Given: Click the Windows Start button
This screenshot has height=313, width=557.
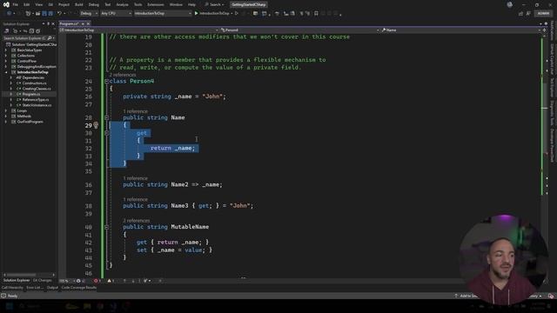Looking at the screenshot, I should [10, 306].
